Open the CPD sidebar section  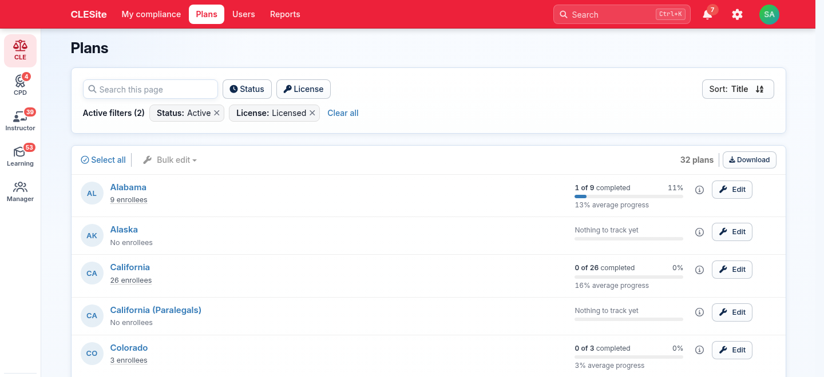tap(20, 86)
